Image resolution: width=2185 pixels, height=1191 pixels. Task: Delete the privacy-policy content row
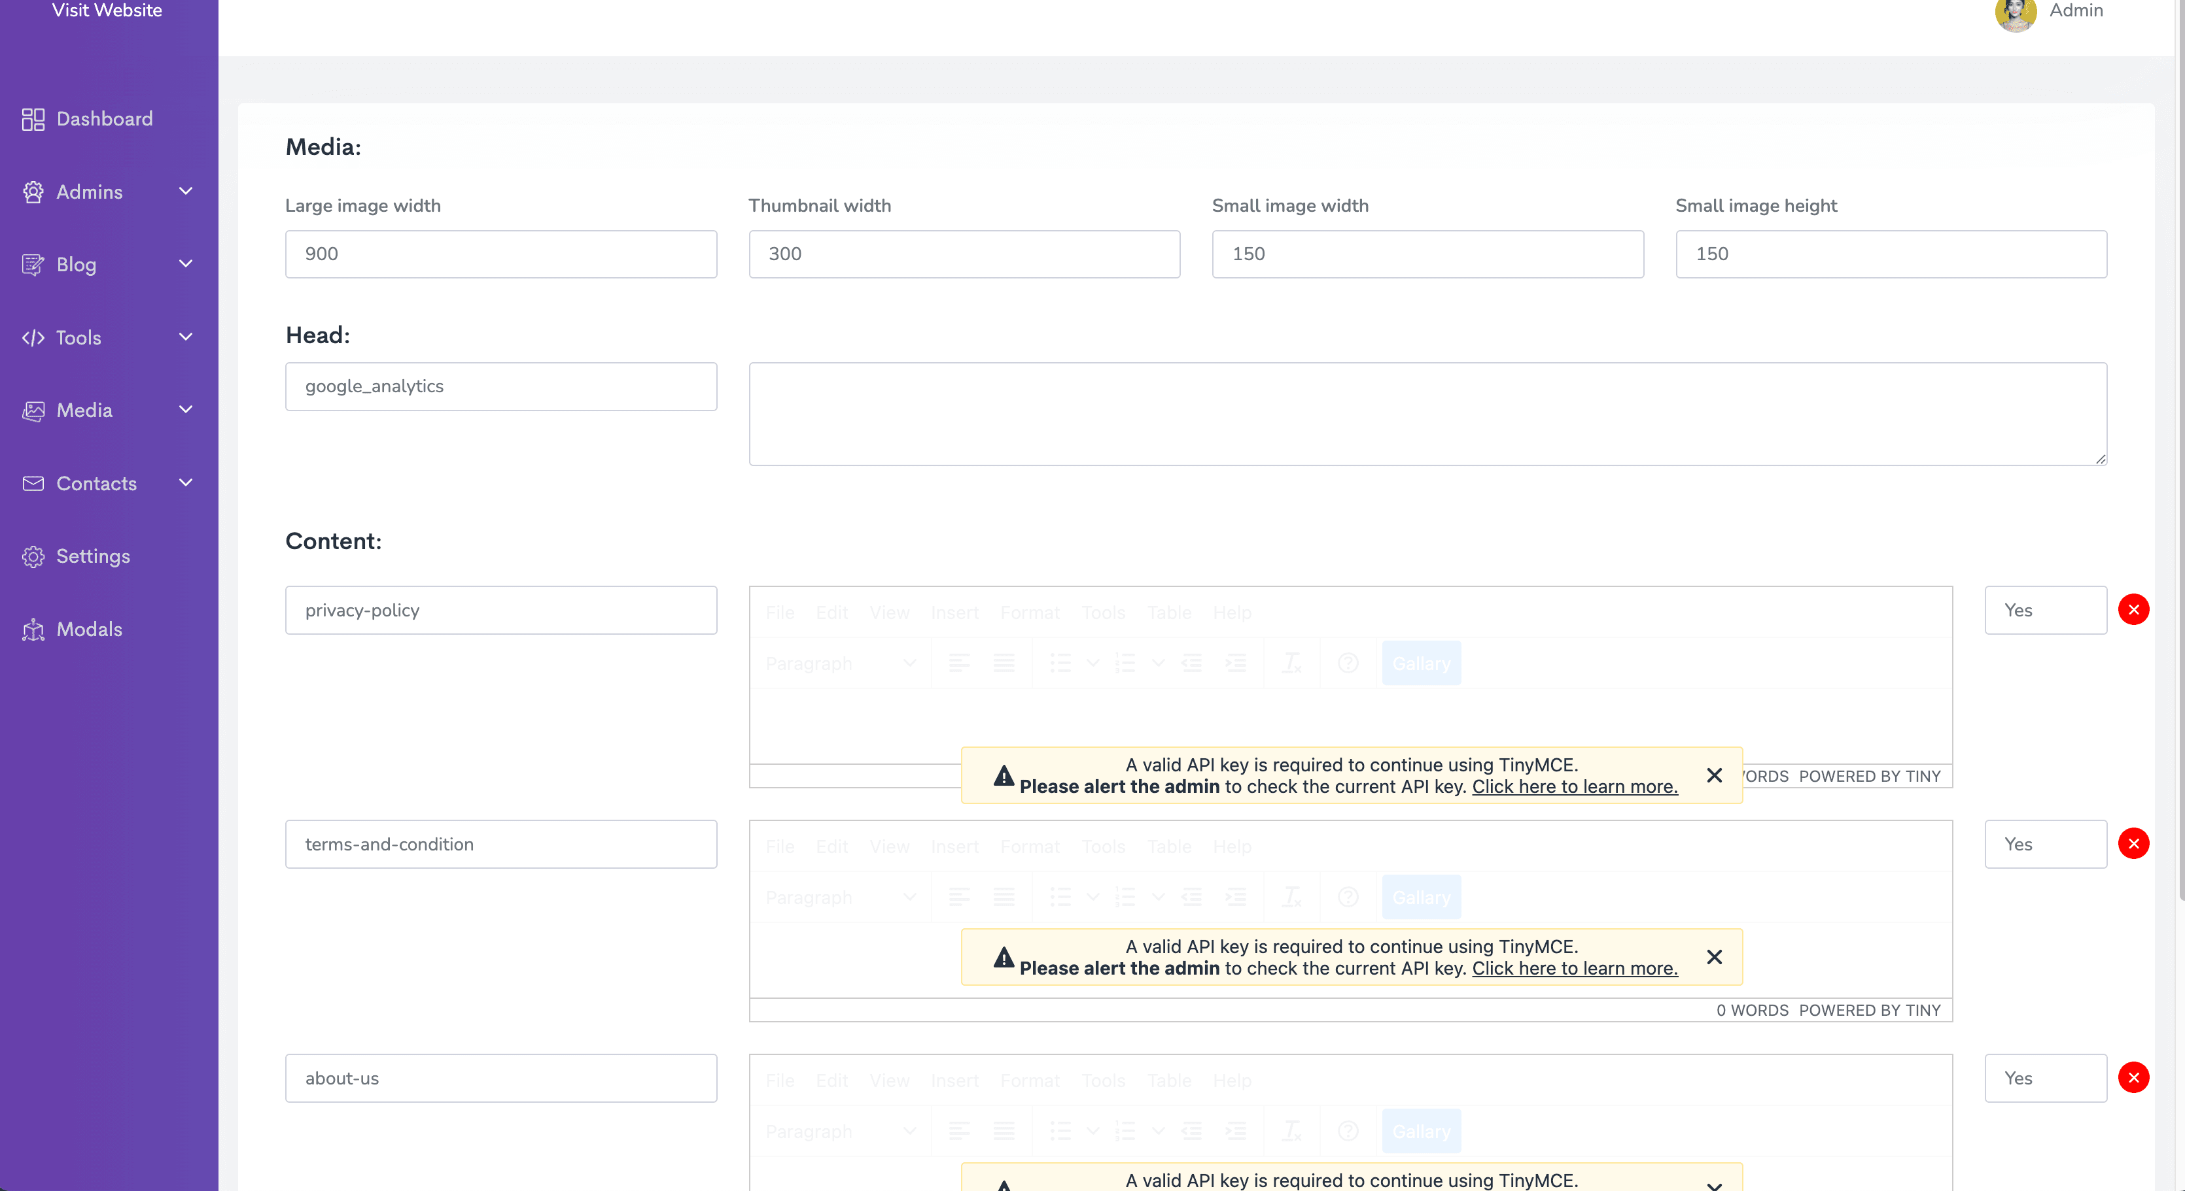(2133, 609)
